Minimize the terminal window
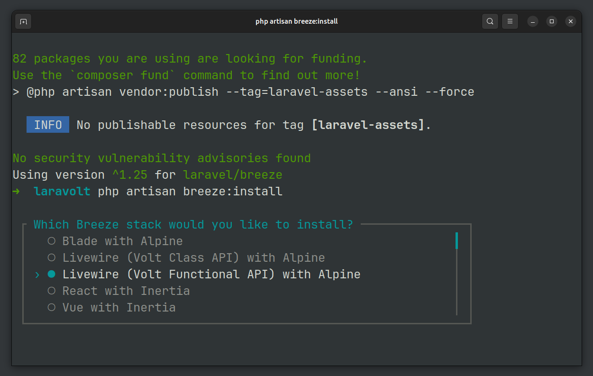 click(533, 21)
